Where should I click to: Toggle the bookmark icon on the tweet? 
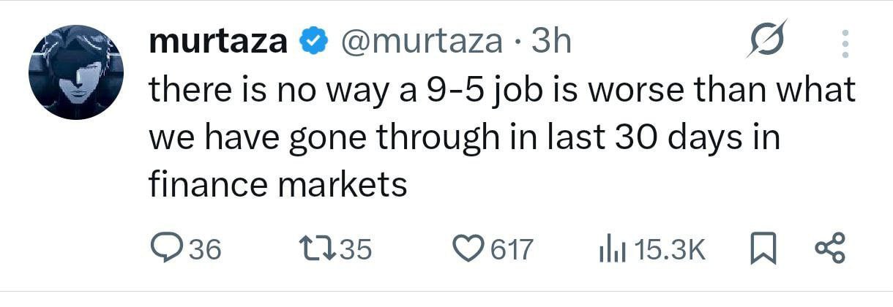point(763,250)
